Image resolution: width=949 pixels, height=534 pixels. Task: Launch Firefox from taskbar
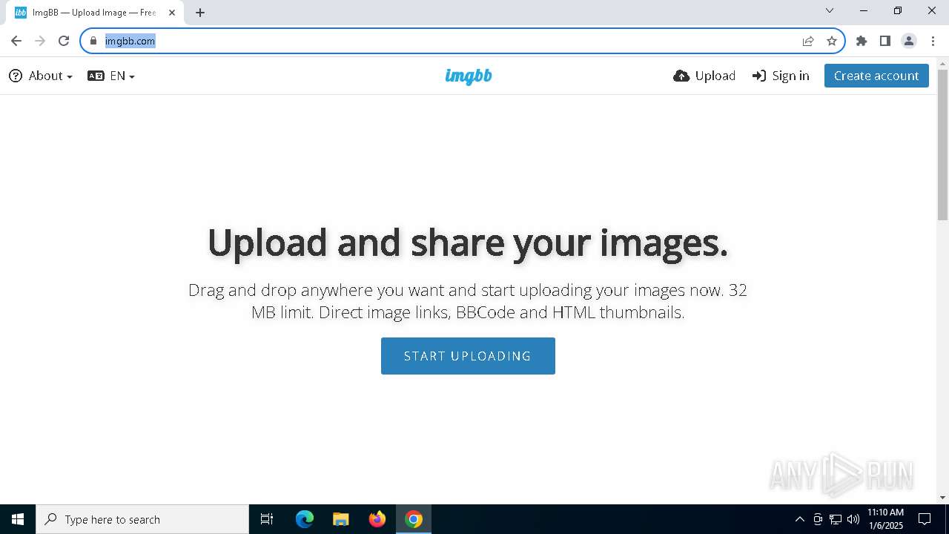pyautogui.click(x=377, y=519)
